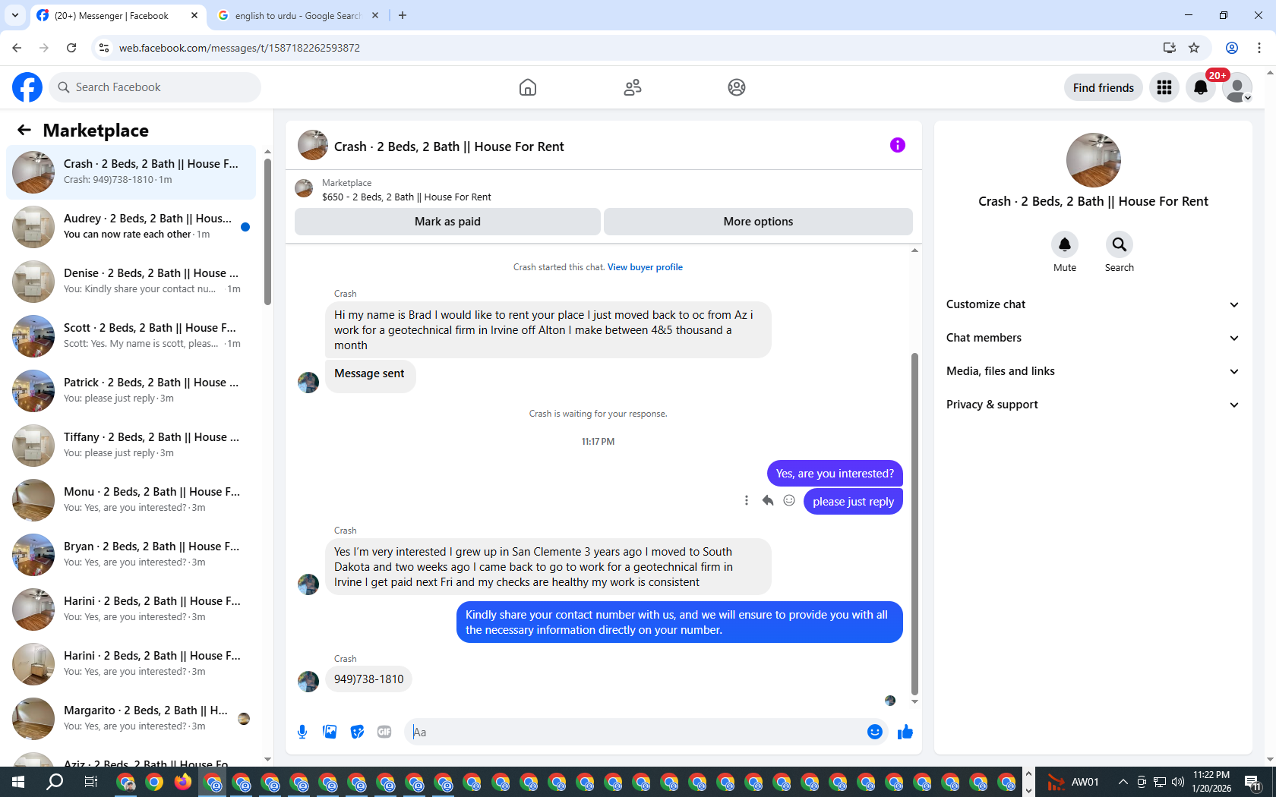Reply to 'please just reply' message
The height and width of the screenshot is (797, 1276).
[768, 500]
